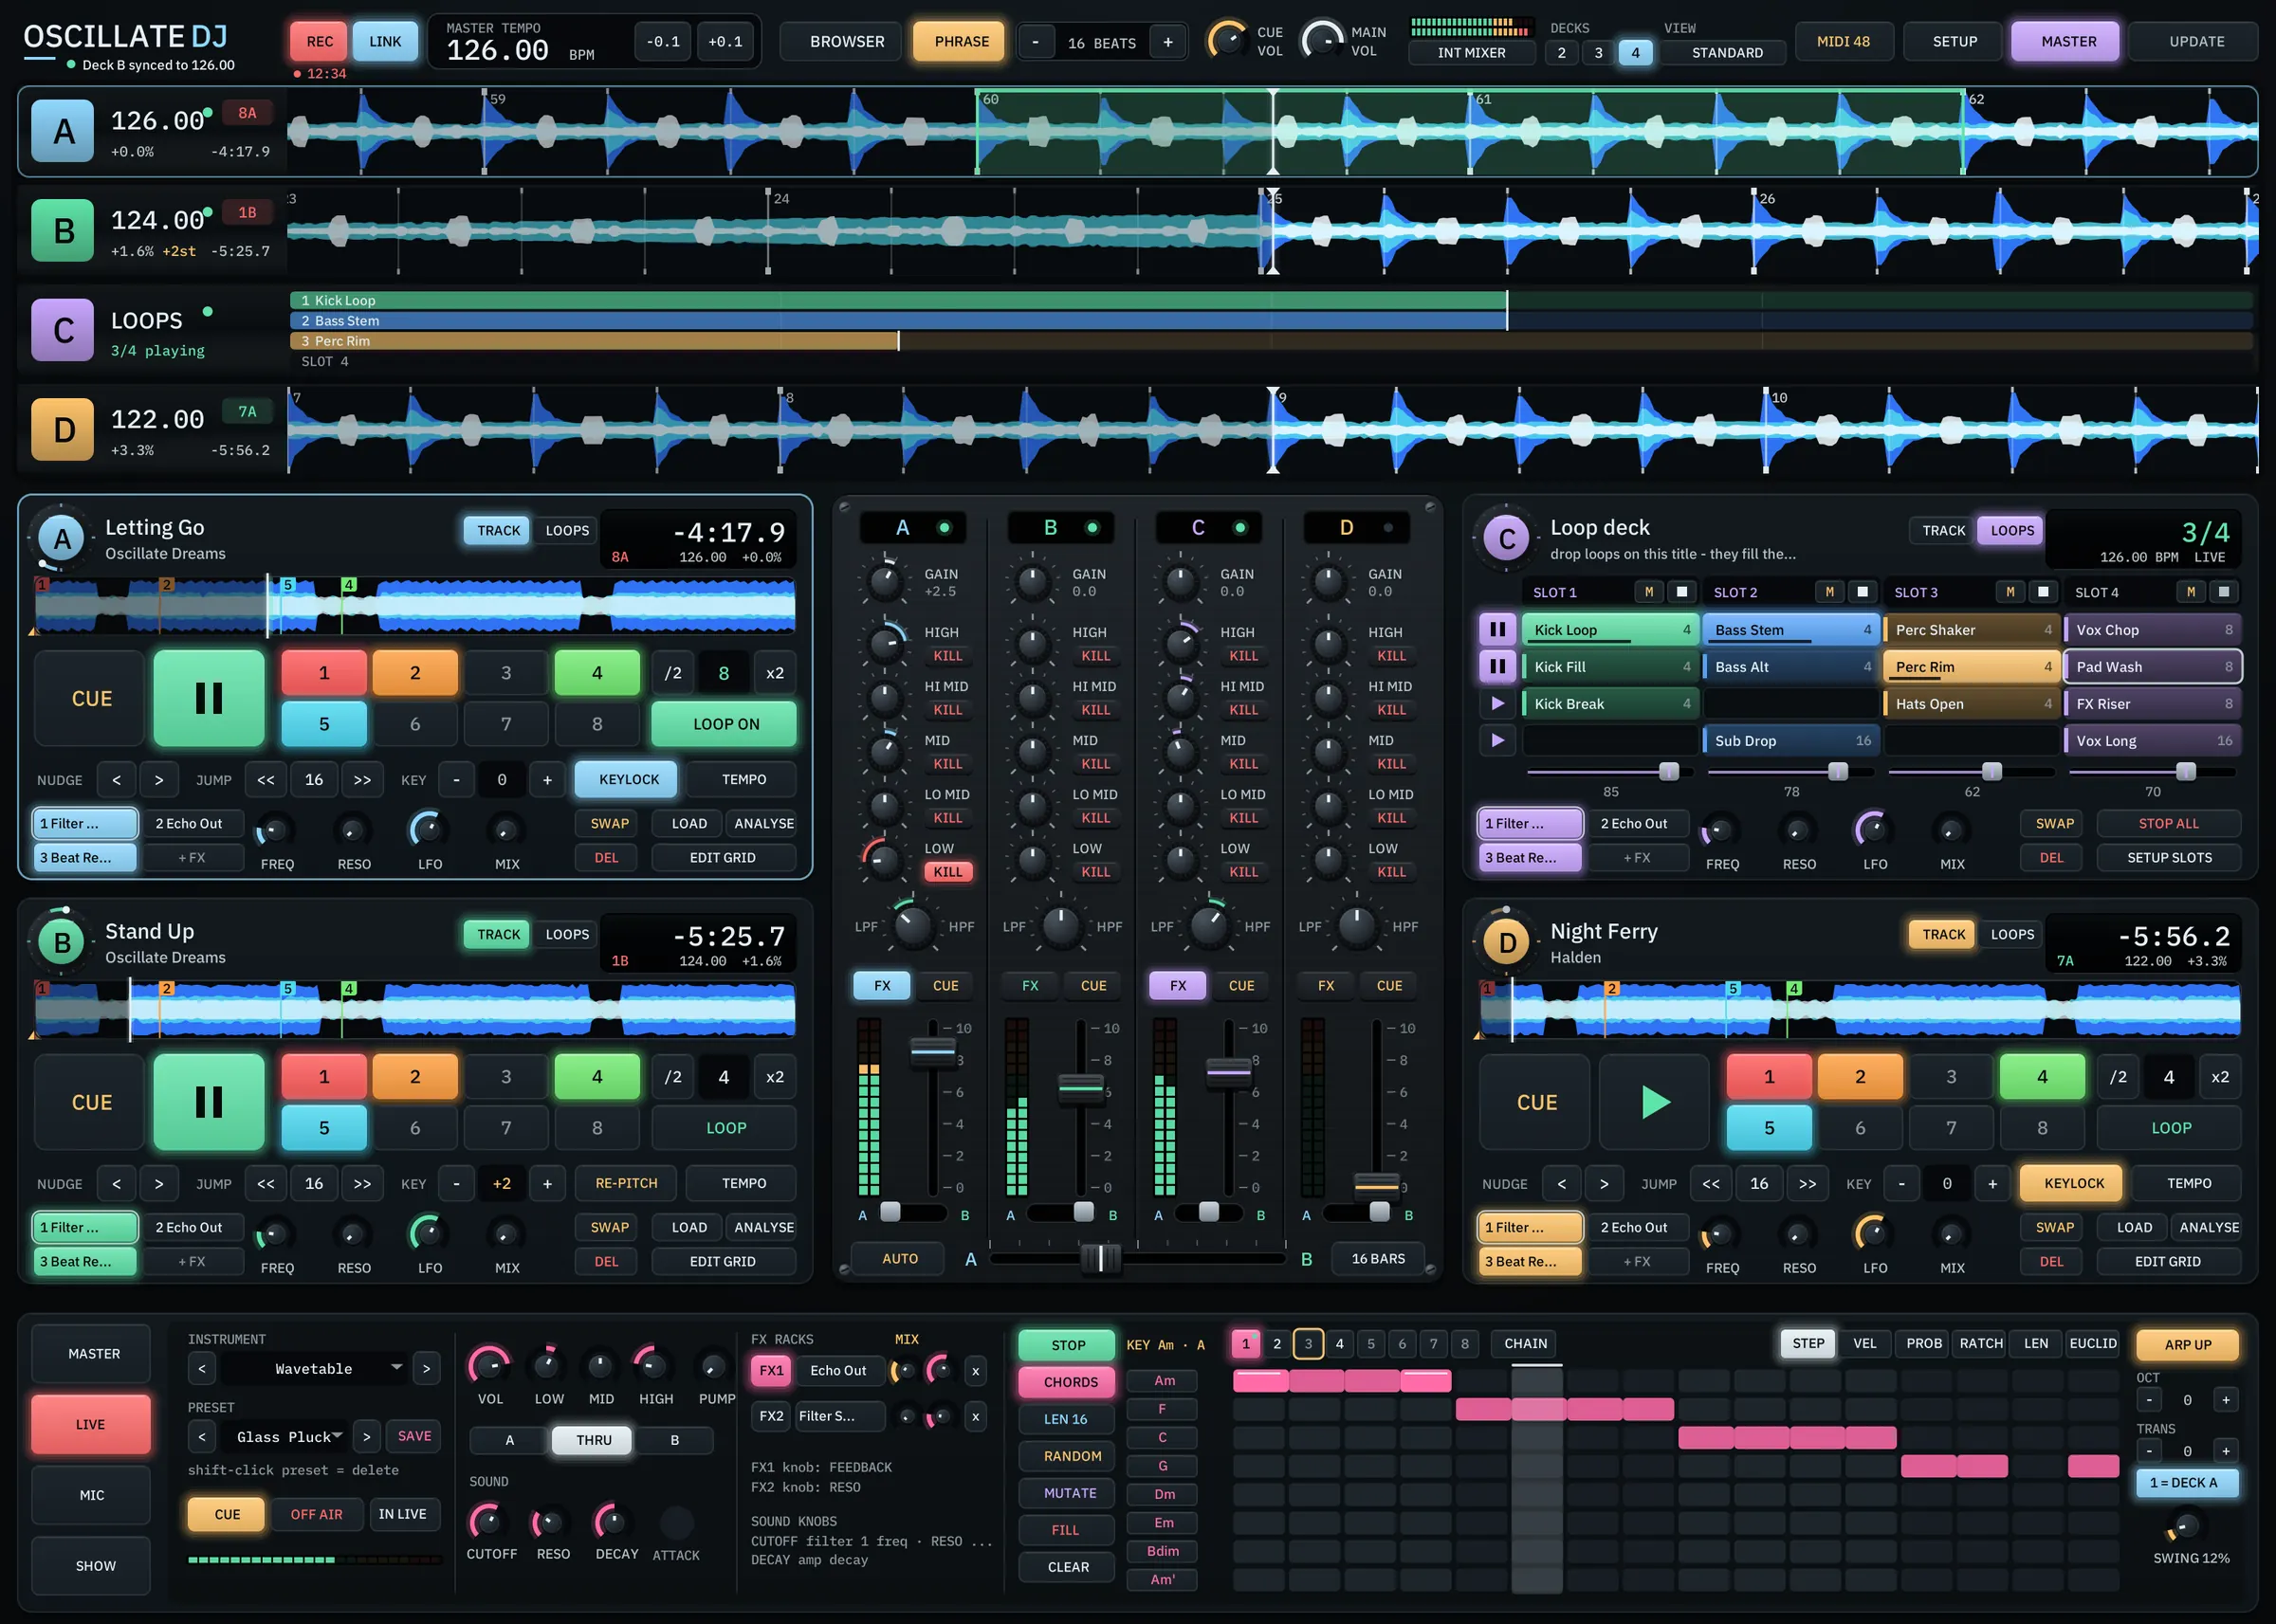Pause Deck A with its play/pause button
This screenshot has width=2276, height=1624.
(x=208, y=698)
